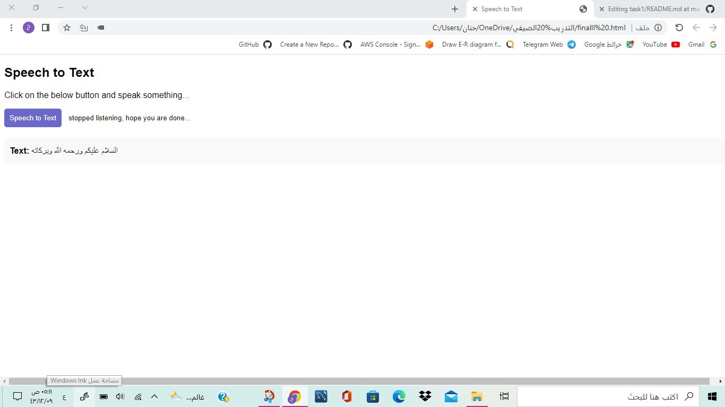725x407 pixels.
Task: Open the three-dot browser menu
Action: pyautogui.click(x=11, y=28)
